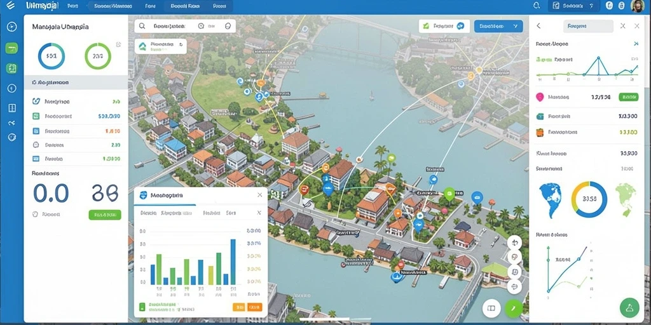Click the search field over the map
The width and height of the screenshot is (651, 325).
pyautogui.click(x=185, y=26)
